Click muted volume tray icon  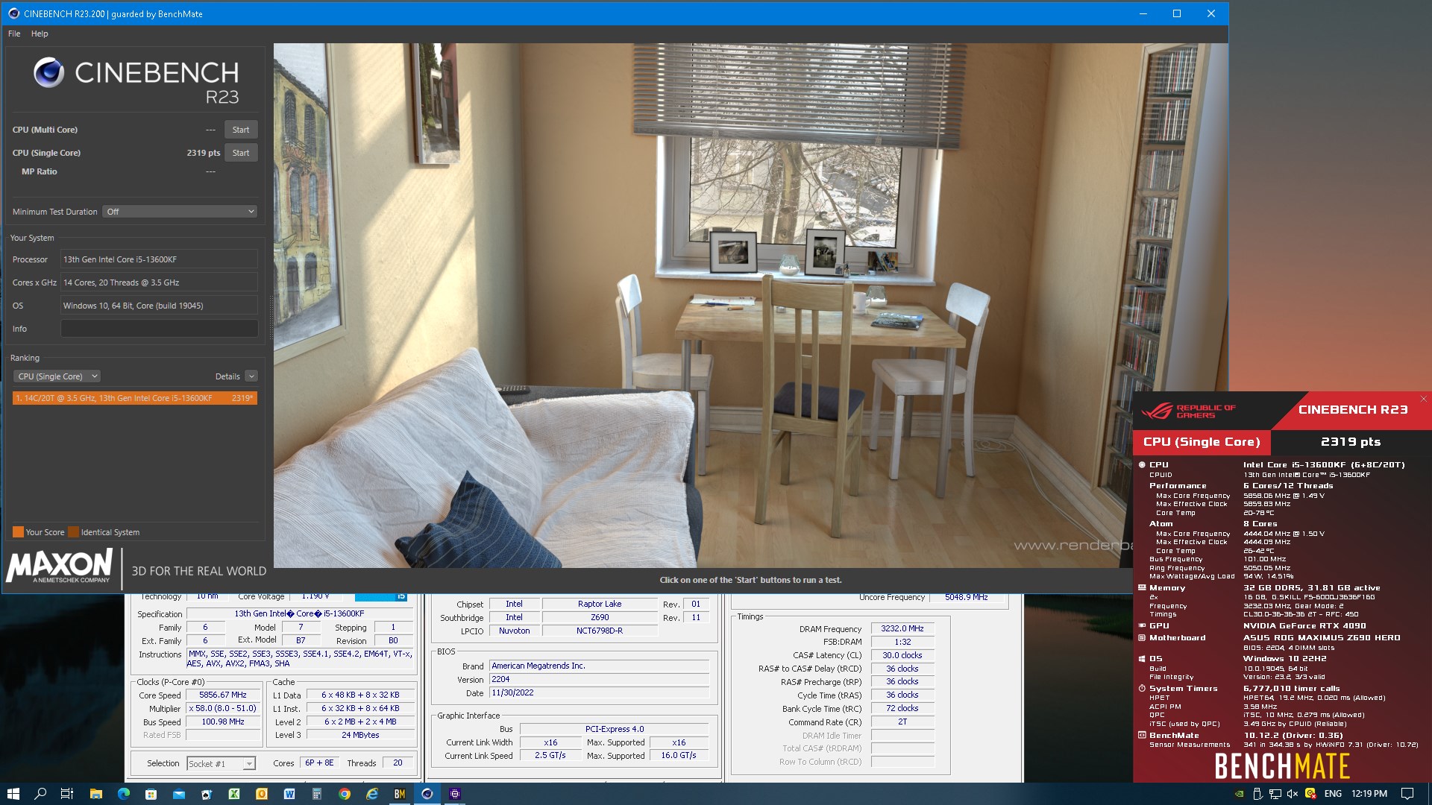[1293, 794]
